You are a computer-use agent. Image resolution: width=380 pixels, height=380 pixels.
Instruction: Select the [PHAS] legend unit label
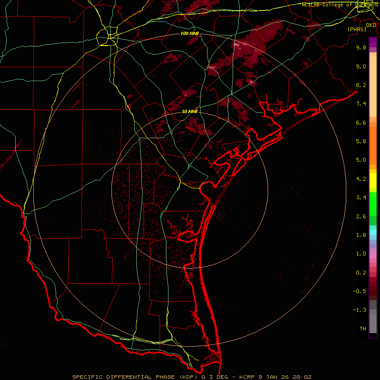tap(357, 30)
